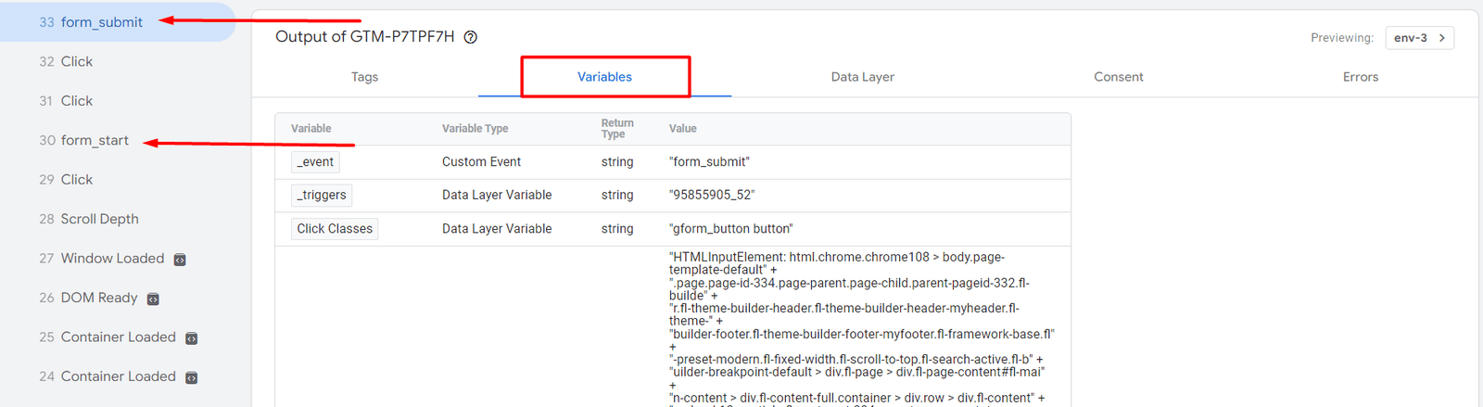This screenshot has width=1483, height=407.
Task: Select event 33 form_submit
Action: (x=118, y=22)
